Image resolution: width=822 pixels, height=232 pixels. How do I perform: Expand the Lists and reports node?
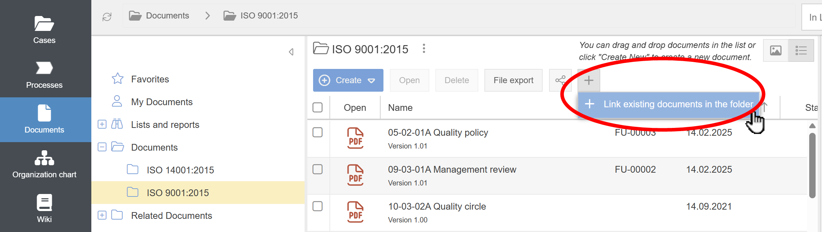102,124
